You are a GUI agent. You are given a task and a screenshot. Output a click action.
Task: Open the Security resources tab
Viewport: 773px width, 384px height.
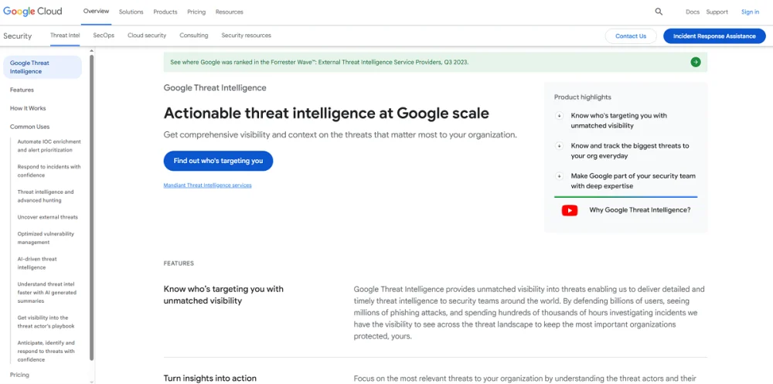tap(246, 36)
